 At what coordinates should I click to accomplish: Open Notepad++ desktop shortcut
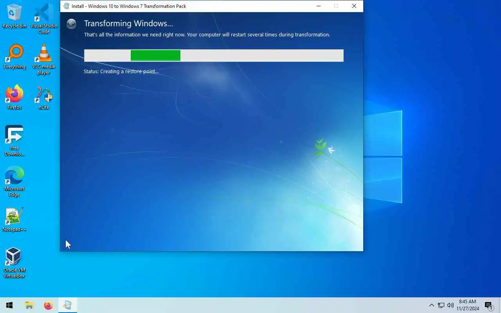pos(14,219)
